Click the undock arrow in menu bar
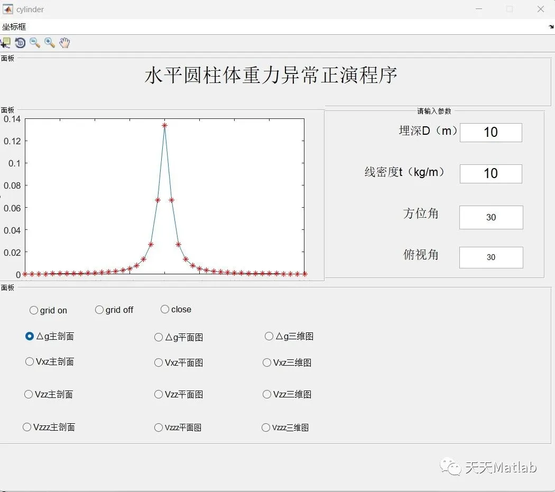This screenshot has width=555, height=492. pos(551,26)
